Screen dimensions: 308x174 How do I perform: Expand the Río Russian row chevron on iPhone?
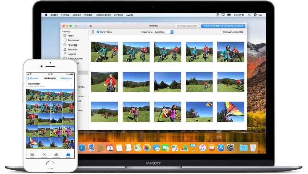72,85
